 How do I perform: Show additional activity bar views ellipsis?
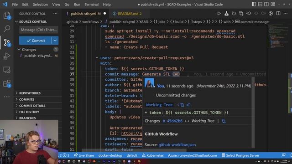pos(7,97)
